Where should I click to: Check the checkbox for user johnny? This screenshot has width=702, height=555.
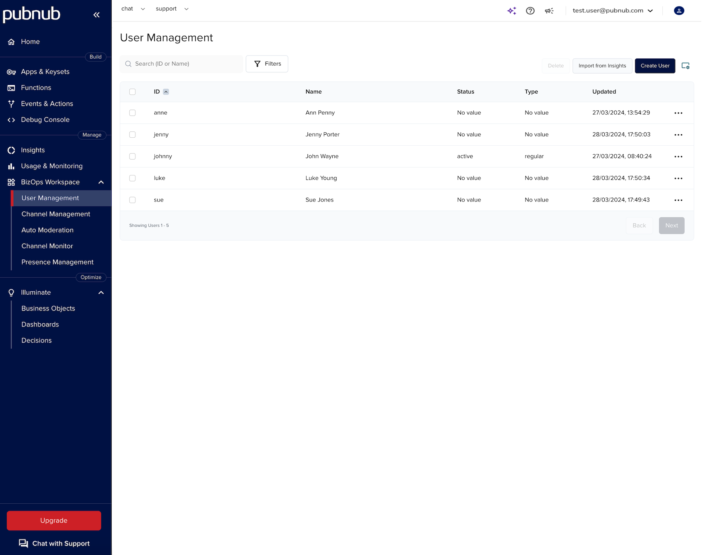(x=132, y=156)
